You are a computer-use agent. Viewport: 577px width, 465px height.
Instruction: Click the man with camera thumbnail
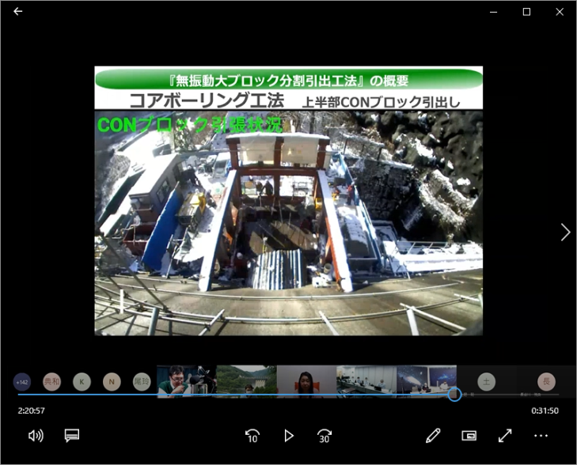coord(186,380)
